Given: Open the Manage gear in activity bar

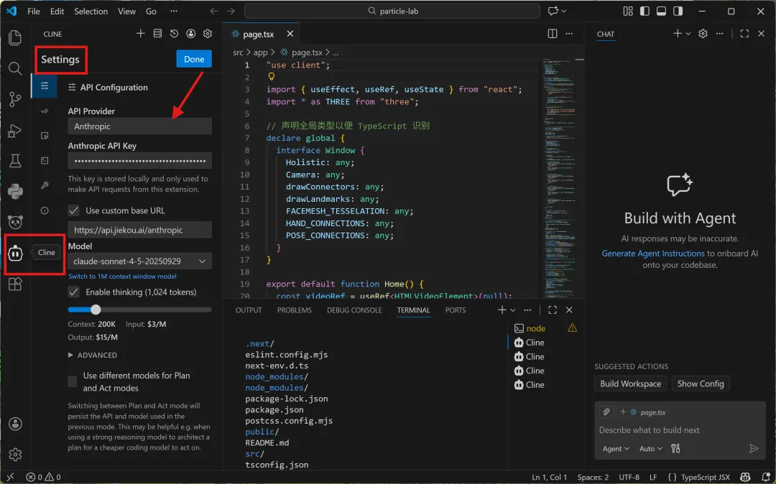Looking at the screenshot, I should coord(15,455).
